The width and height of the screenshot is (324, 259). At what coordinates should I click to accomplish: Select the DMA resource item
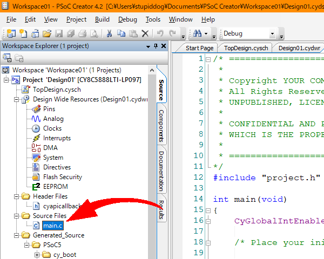tap(50, 148)
